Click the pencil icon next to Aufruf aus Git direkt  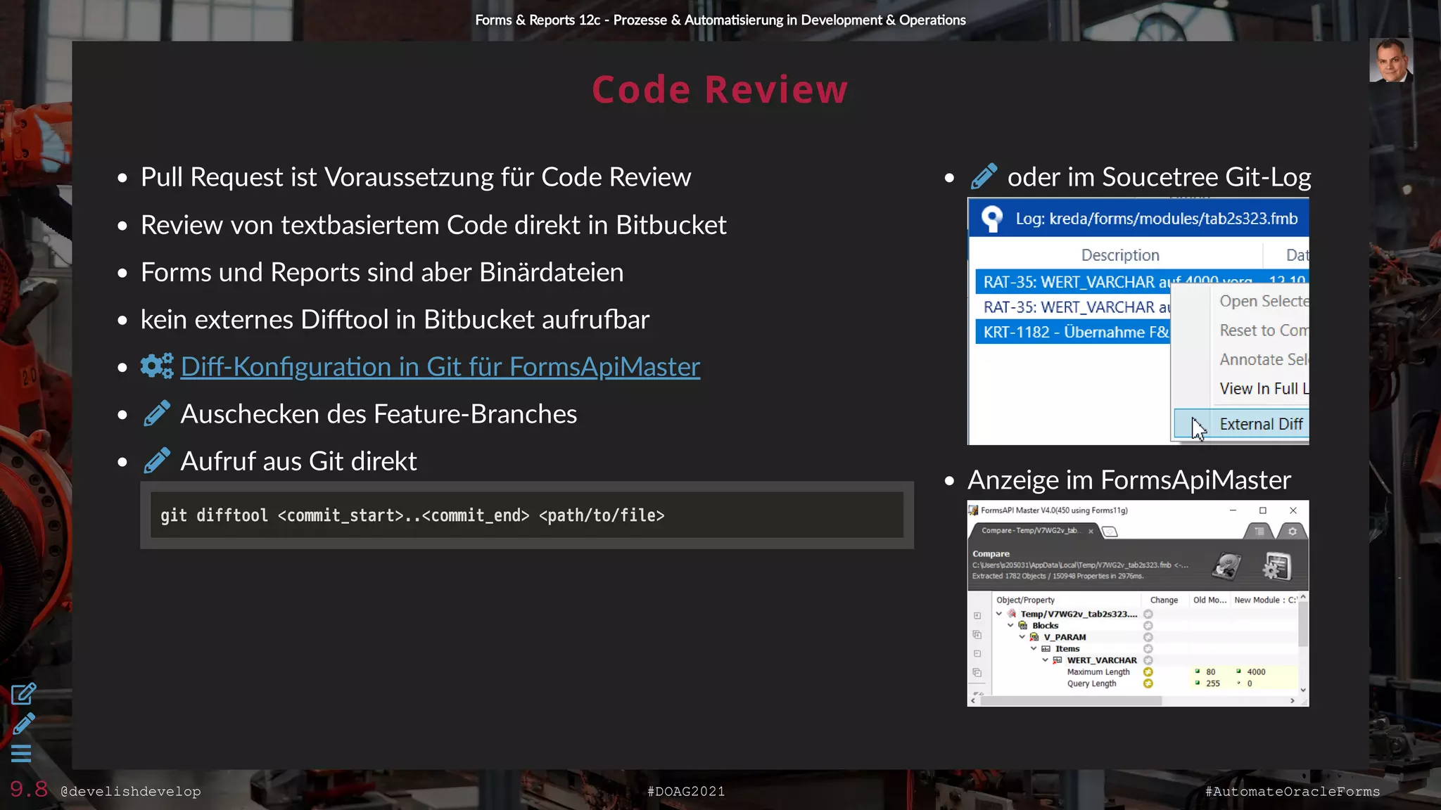[156, 461]
